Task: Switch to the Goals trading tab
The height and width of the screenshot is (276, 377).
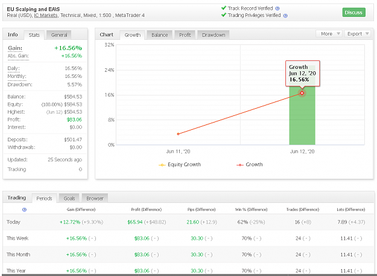Action: pyautogui.click(x=69, y=198)
